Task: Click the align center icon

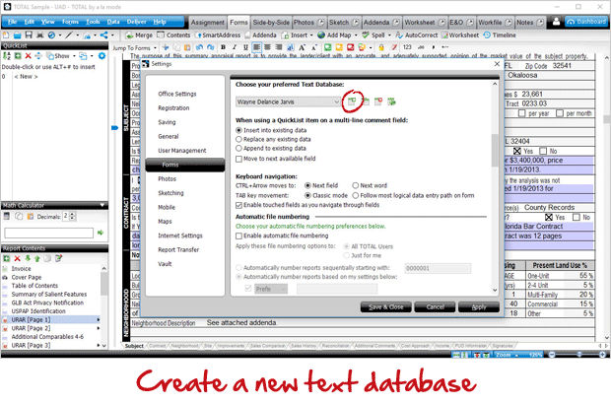Action: 268,47
